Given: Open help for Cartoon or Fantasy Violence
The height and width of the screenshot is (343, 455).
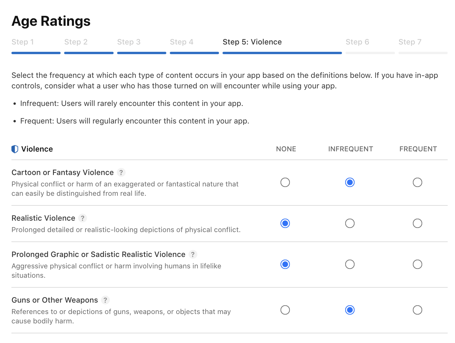Looking at the screenshot, I should 121,172.
